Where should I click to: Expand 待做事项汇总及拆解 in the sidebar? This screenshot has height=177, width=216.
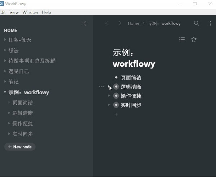click(x=5, y=60)
